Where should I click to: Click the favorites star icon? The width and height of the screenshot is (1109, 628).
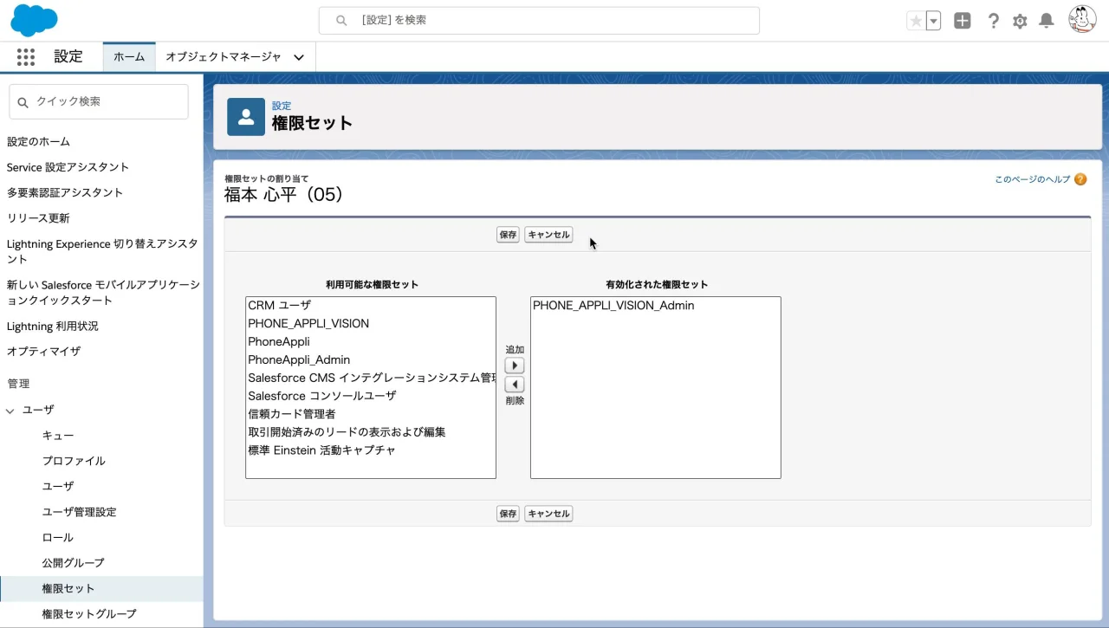pyautogui.click(x=916, y=21)
